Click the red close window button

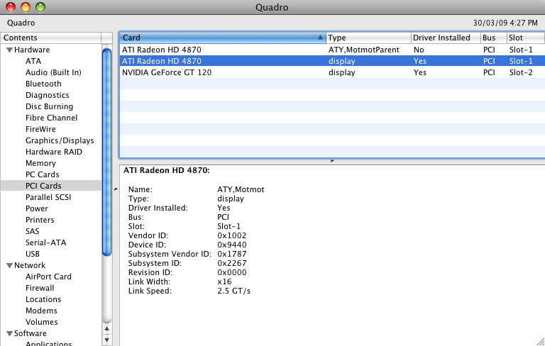[11, 7]
